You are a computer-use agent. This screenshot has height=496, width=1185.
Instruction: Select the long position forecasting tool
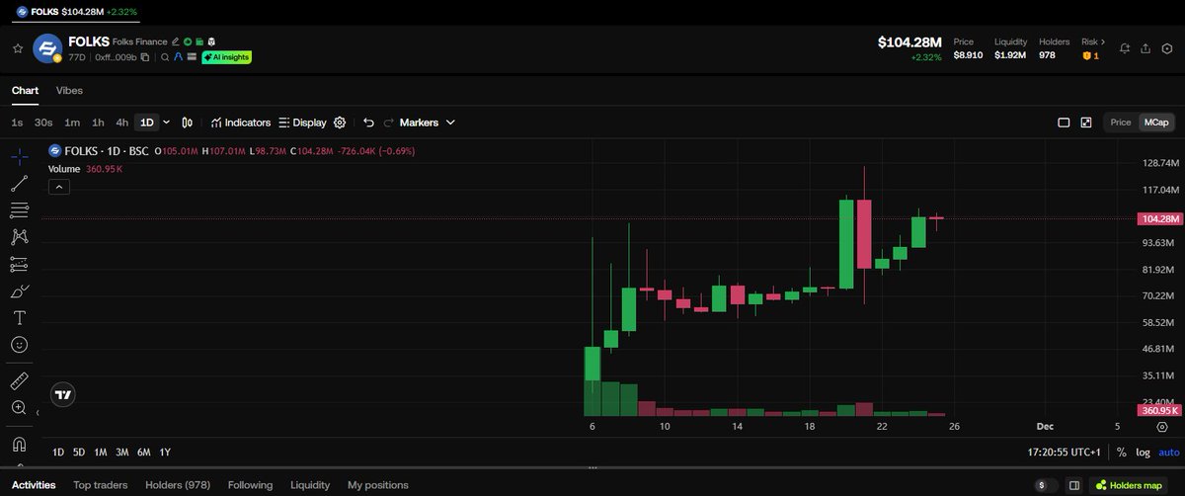(20, 264)
